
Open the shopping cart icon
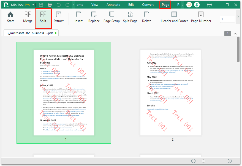[x=189, y=5]
